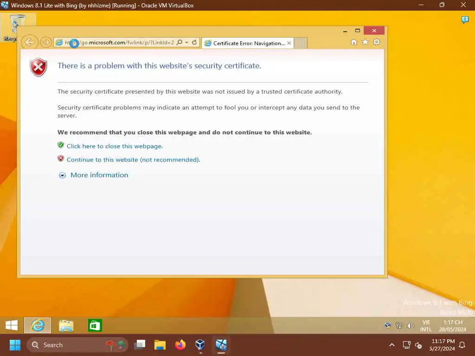The image size is (475, 356).
Task: Open IE Tools gear menu
Action: pyautogui.click(x=377, y=42)
